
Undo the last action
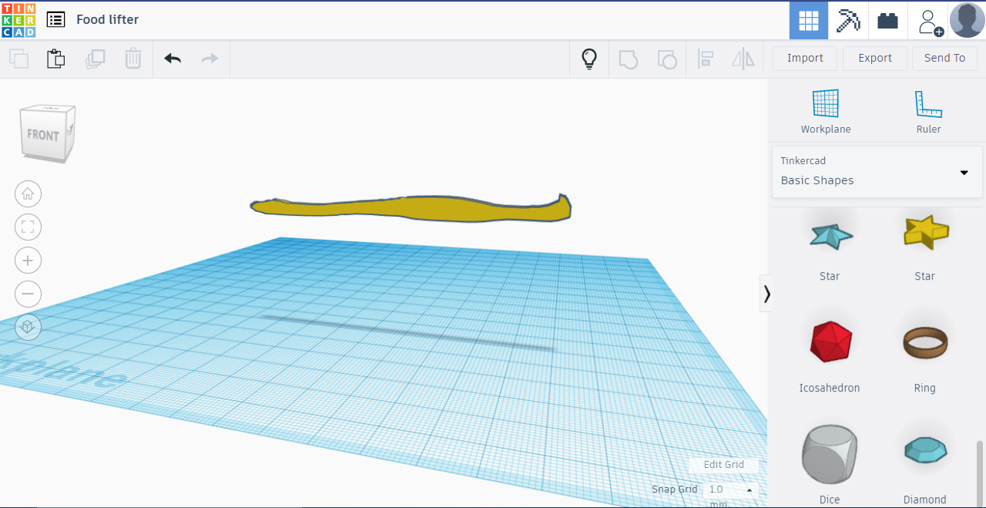pyautogui.click(x=172, y=59)
